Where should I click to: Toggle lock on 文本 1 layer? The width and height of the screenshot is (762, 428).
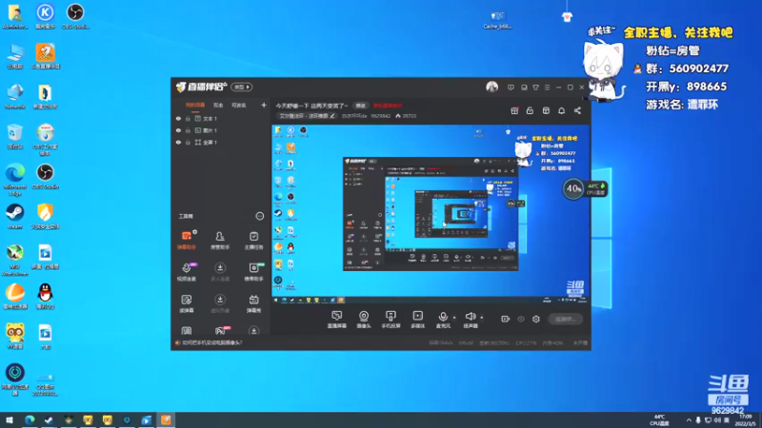coord(188,118)
